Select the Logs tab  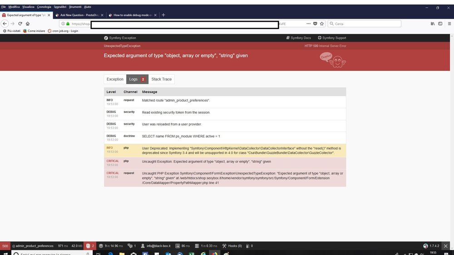(x=137, y=79)
